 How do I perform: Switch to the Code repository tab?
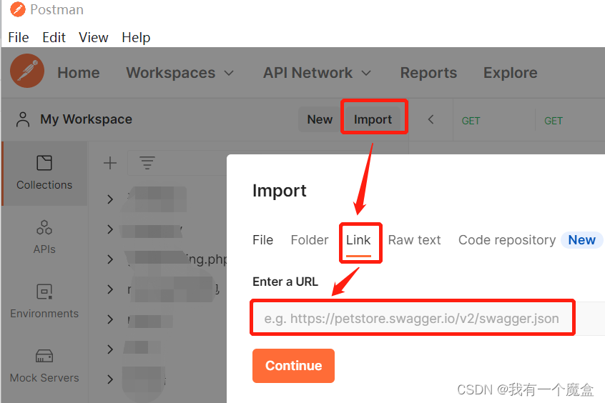click(507, 240)
